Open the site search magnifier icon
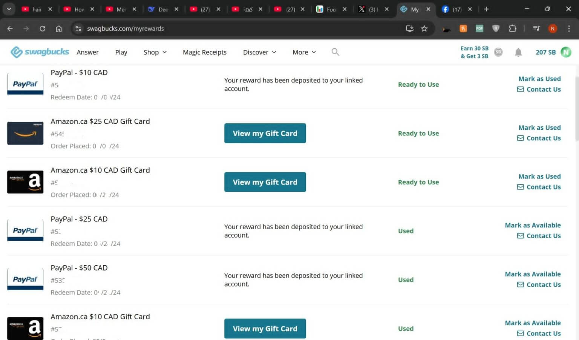 pos(335,52)
